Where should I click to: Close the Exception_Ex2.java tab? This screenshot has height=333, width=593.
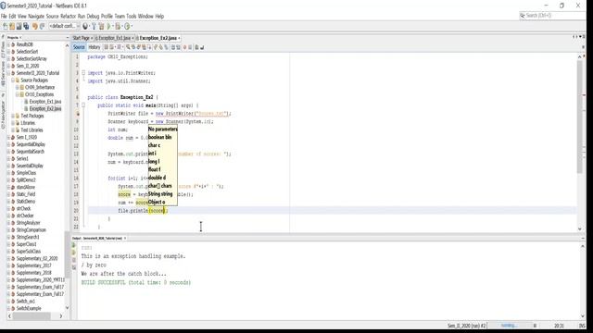pyautogui.click(x=179, y=38)
